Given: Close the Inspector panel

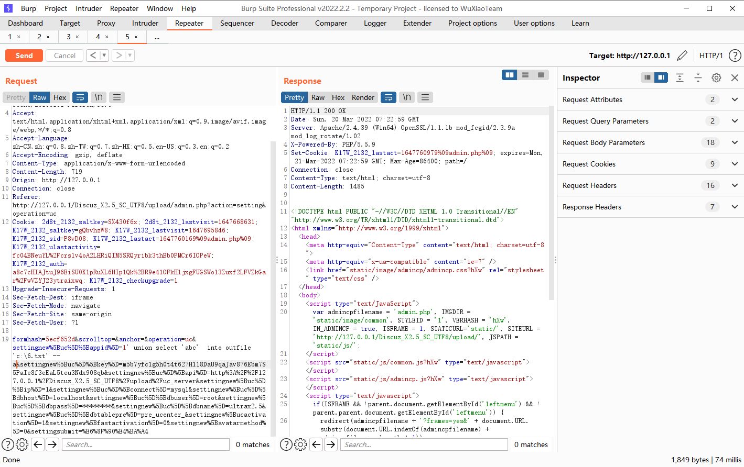Looking at the screenshot, I should pyautogui.click(x=735, y=77).
